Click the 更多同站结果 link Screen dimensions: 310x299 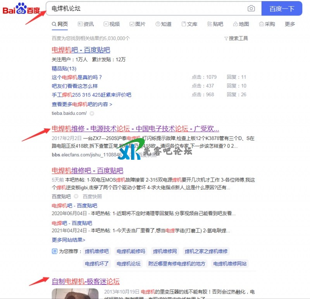(x=69, y=240)
